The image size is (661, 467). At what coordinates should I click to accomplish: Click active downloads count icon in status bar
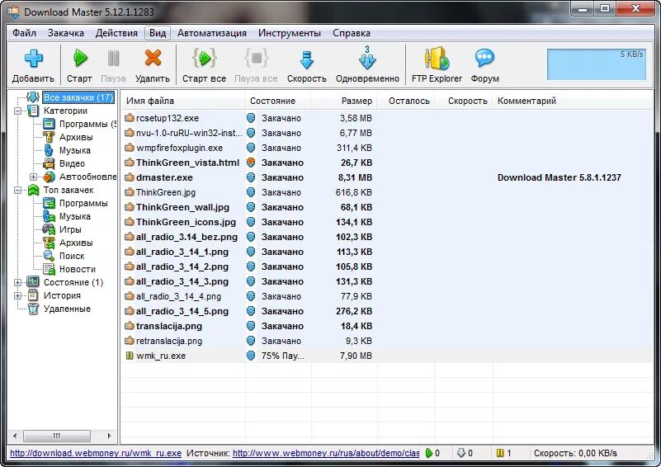click(x=429, y=453)
